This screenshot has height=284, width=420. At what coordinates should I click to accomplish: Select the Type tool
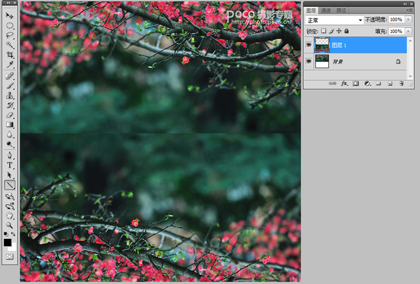coord(9,165)
